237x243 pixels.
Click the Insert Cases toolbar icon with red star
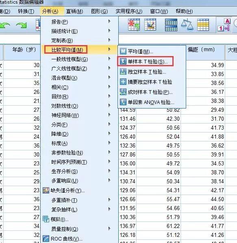click(x=134, y=24)
